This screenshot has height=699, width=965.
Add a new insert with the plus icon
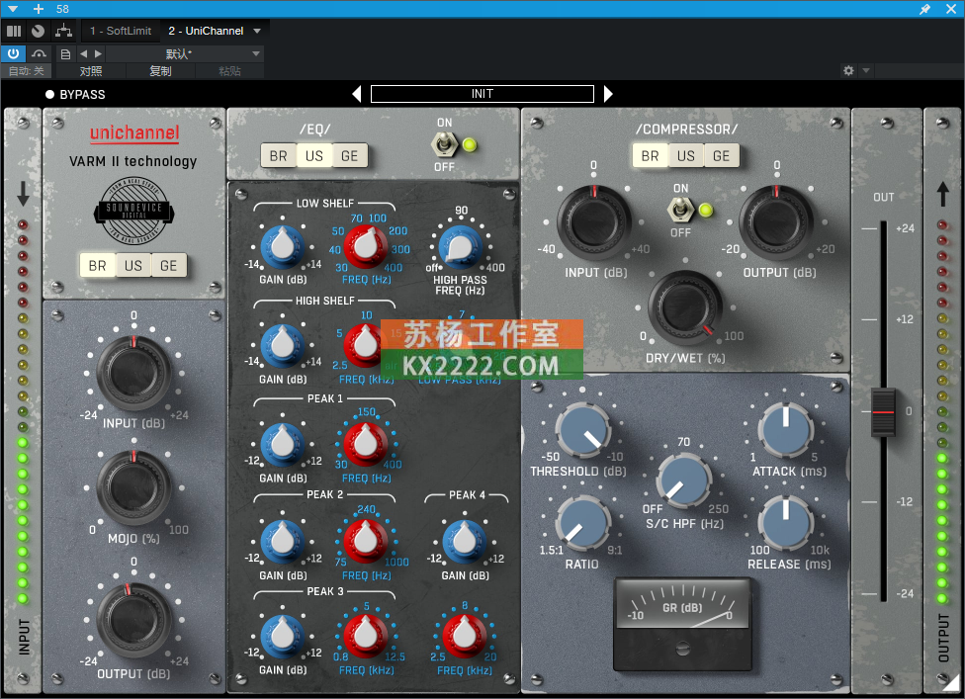tap(39, 9)
